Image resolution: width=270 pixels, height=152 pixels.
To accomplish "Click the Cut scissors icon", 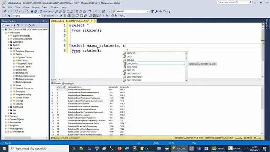I will pyautogui.click(x=77, y=11).
